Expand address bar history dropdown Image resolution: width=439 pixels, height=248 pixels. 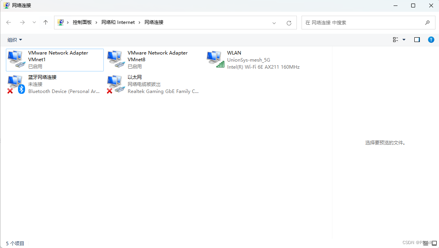click(x=274, y=23)
